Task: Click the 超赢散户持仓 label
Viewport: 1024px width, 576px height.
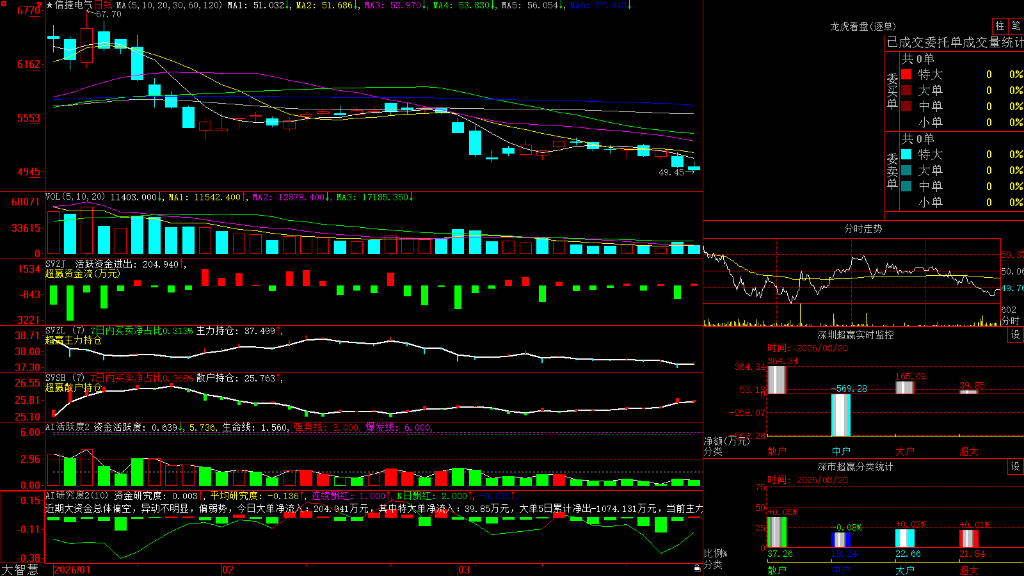Action: [x=74, y=387]
